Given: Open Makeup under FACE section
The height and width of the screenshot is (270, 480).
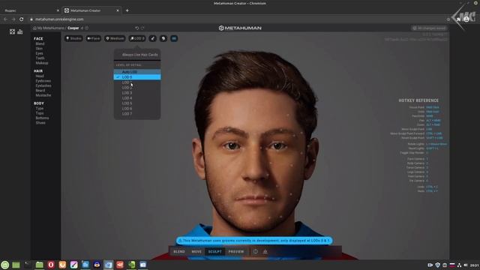Looking at the screenshot, I should click(x=42, y=63).
